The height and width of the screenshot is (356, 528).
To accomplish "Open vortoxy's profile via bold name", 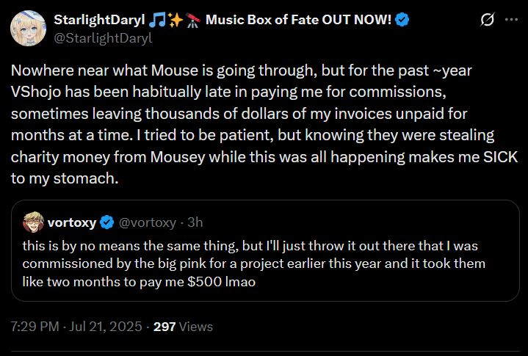I will pos(72,222).
